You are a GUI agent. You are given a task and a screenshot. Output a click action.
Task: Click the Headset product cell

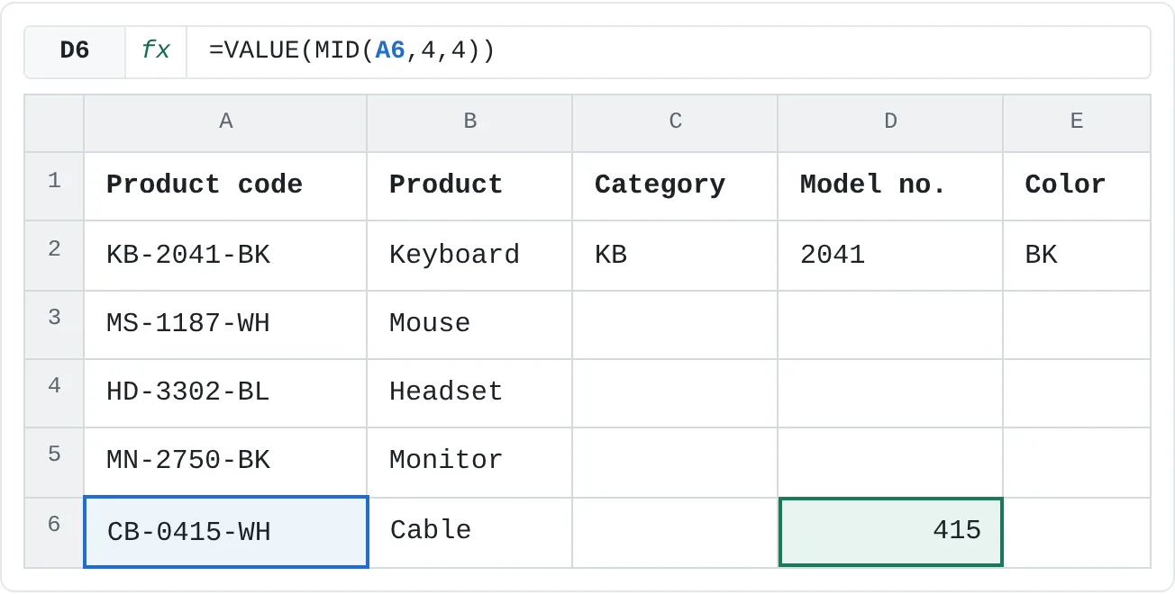[x=469, y=392]
